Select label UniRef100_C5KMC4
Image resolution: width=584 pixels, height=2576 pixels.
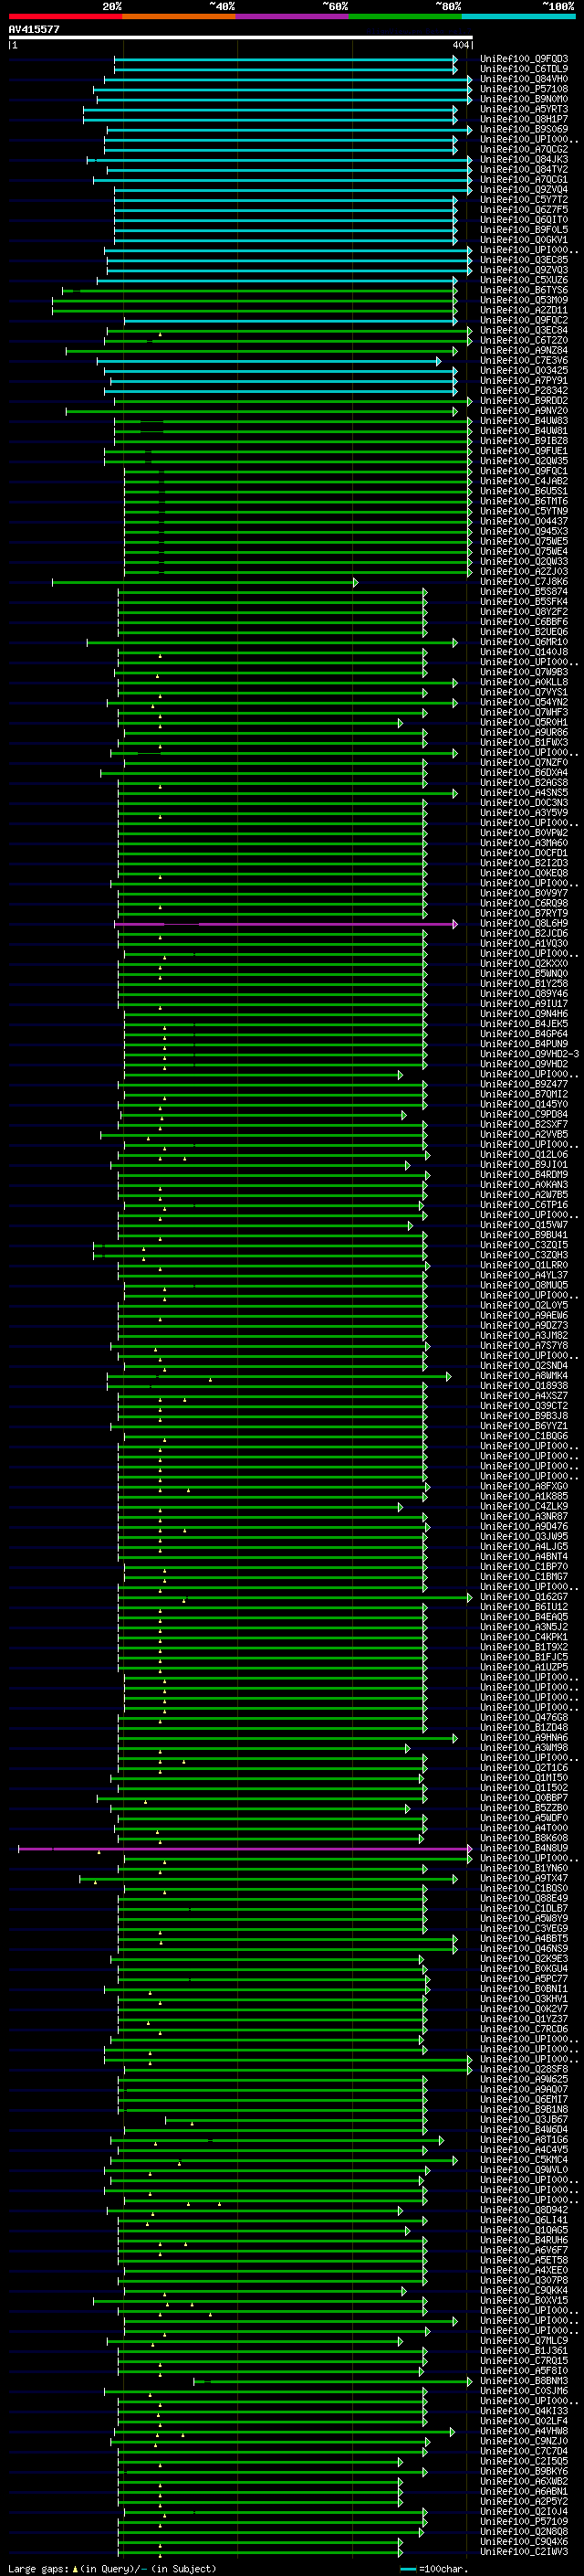click(x=524, y=2159)
